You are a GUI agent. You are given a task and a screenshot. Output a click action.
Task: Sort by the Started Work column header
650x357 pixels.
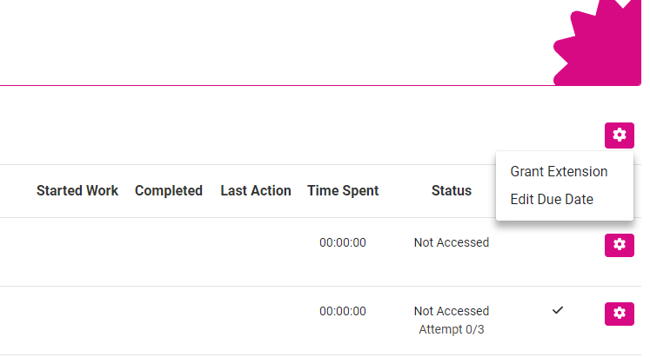click(x=77, y=190)
